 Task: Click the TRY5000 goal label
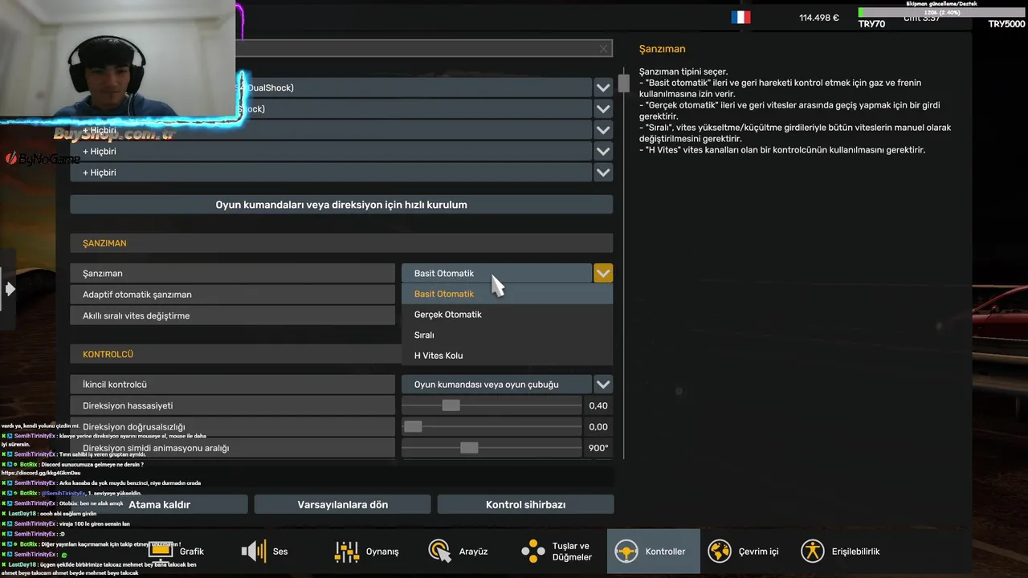point(1006,24)
